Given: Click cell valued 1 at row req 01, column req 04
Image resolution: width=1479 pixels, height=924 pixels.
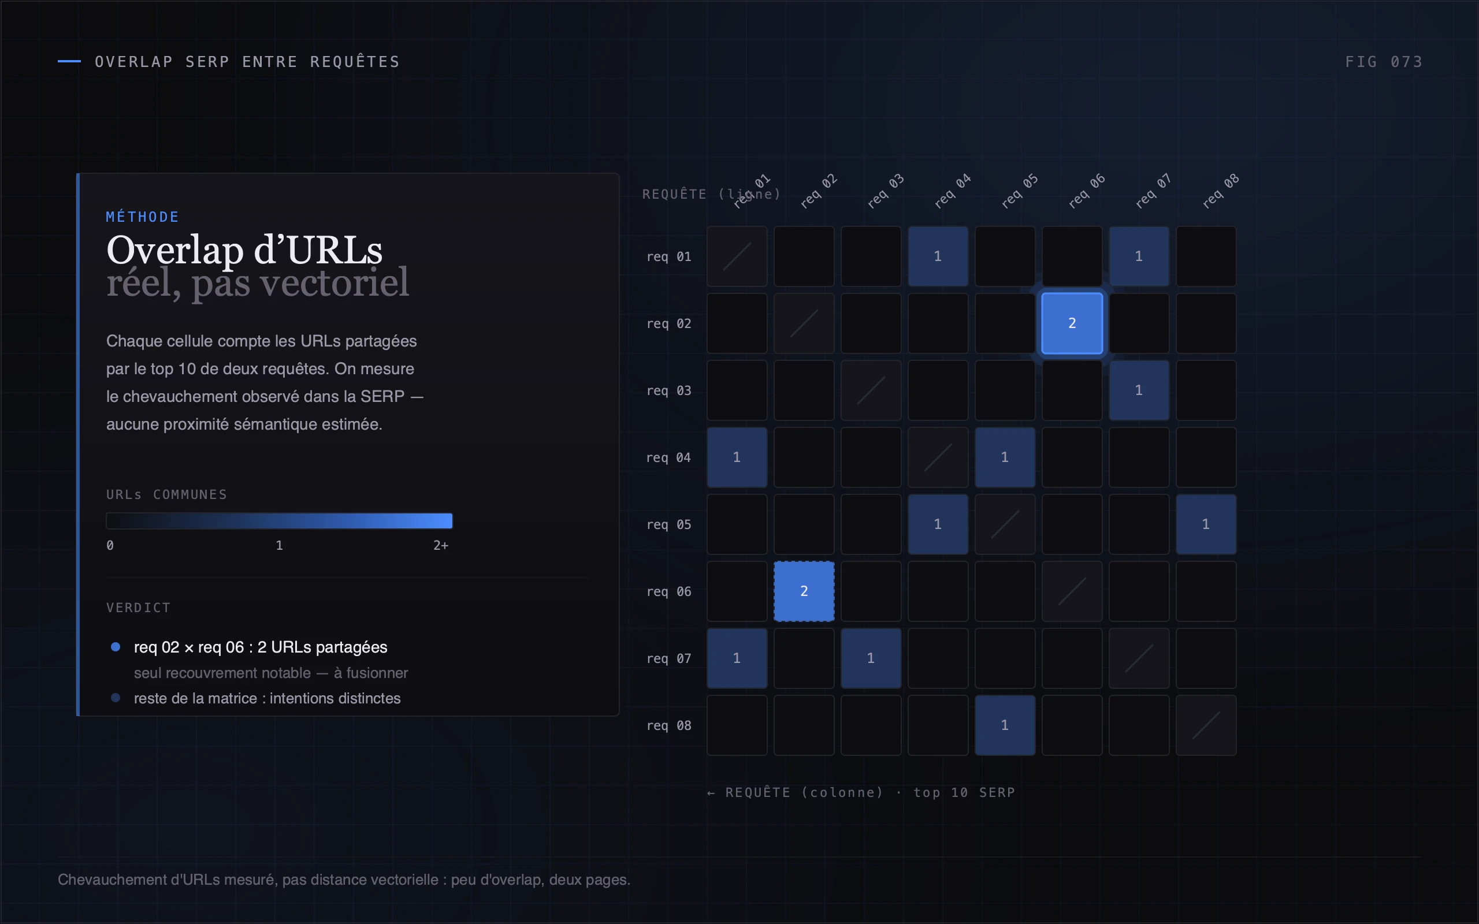Looking at the screenshot, I should click(938, 256).
